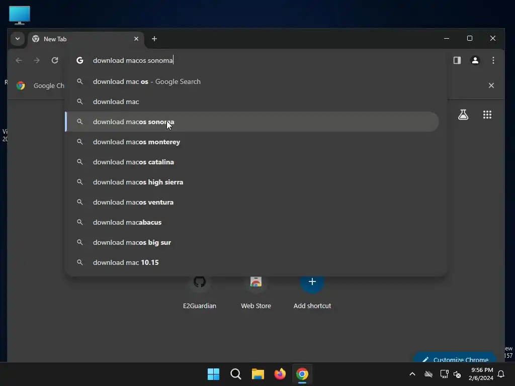
Task: Open the tab search dropdown arrow
Action: pos(18,39)
